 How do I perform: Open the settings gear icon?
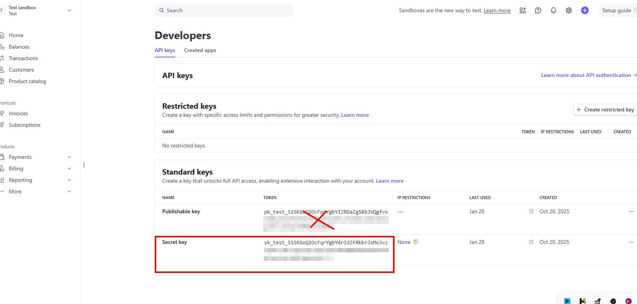(x=568, y=10)
